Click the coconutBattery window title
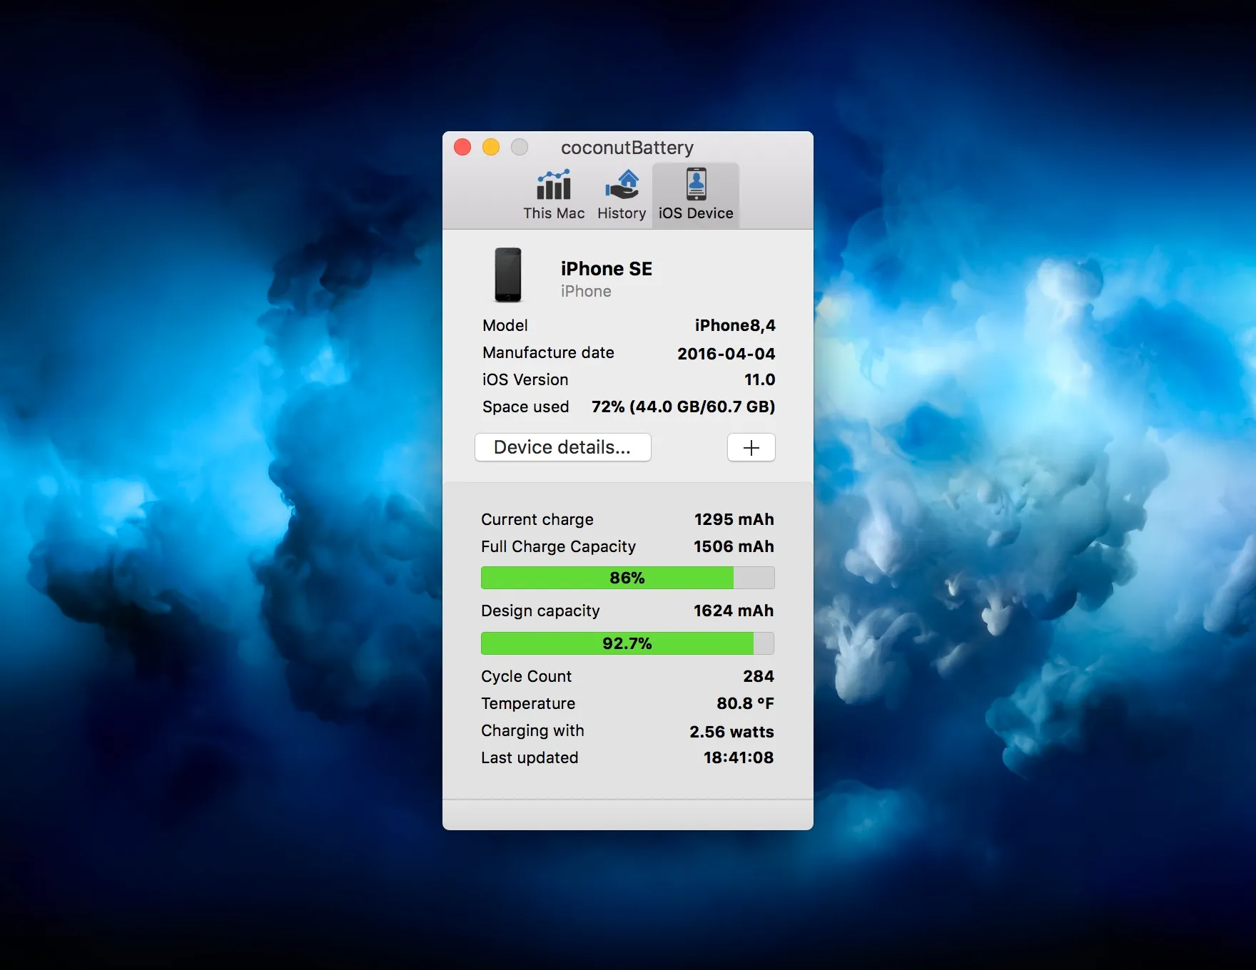Viewport: 1256px width, 970px height. pos(627,148)
